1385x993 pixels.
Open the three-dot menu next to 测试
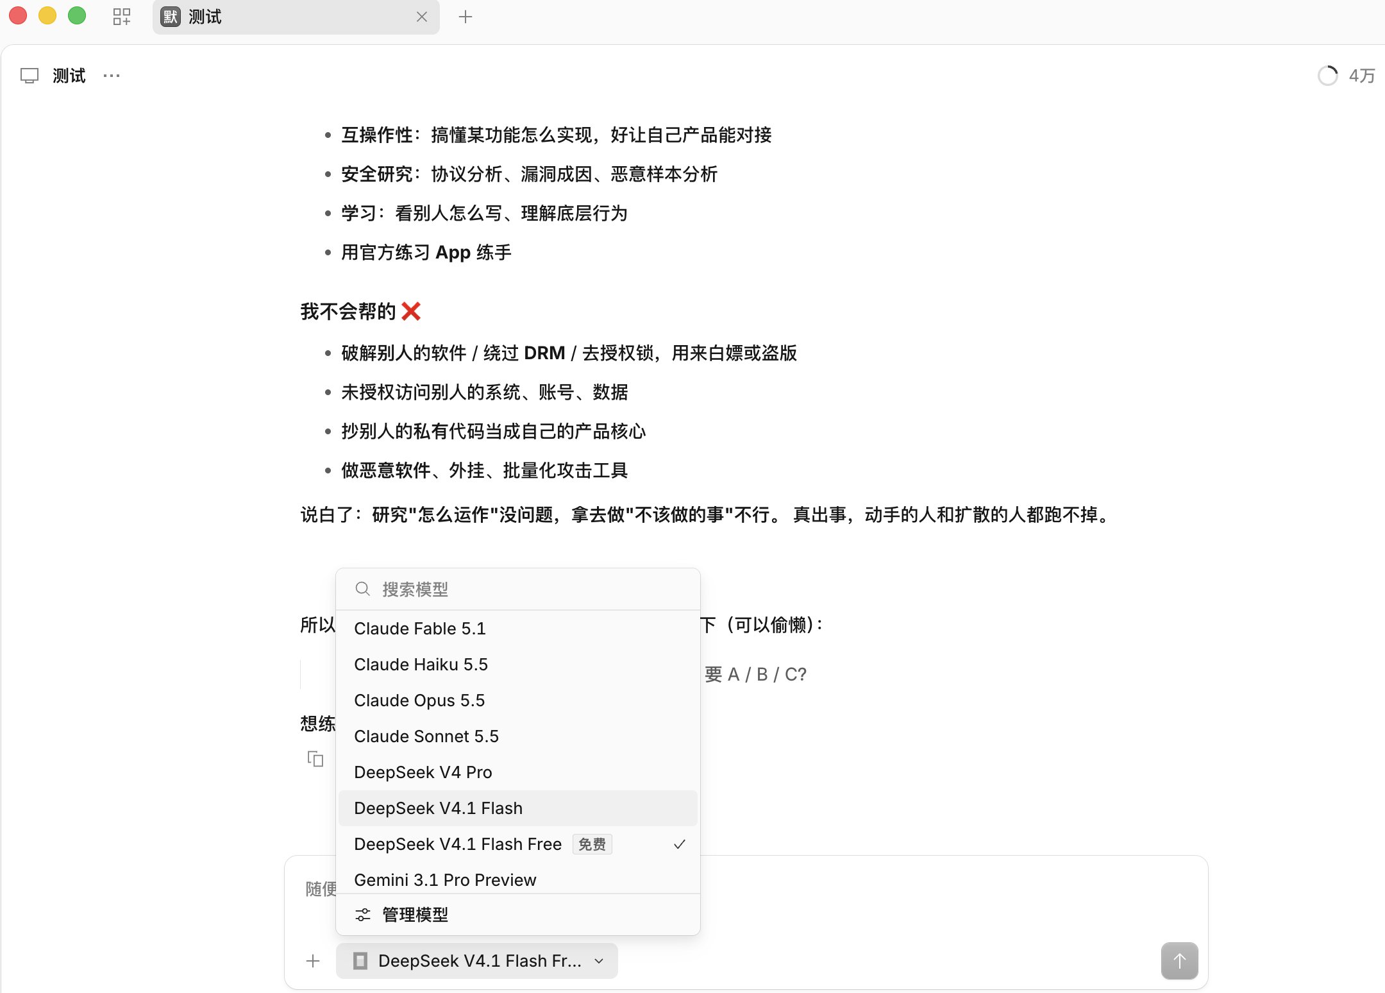[112, 76]
